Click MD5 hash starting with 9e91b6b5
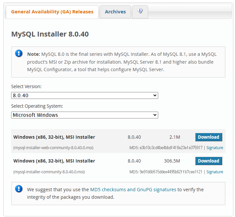The width and height of the screenshot is (235, 217). click(x=171, y=172)
